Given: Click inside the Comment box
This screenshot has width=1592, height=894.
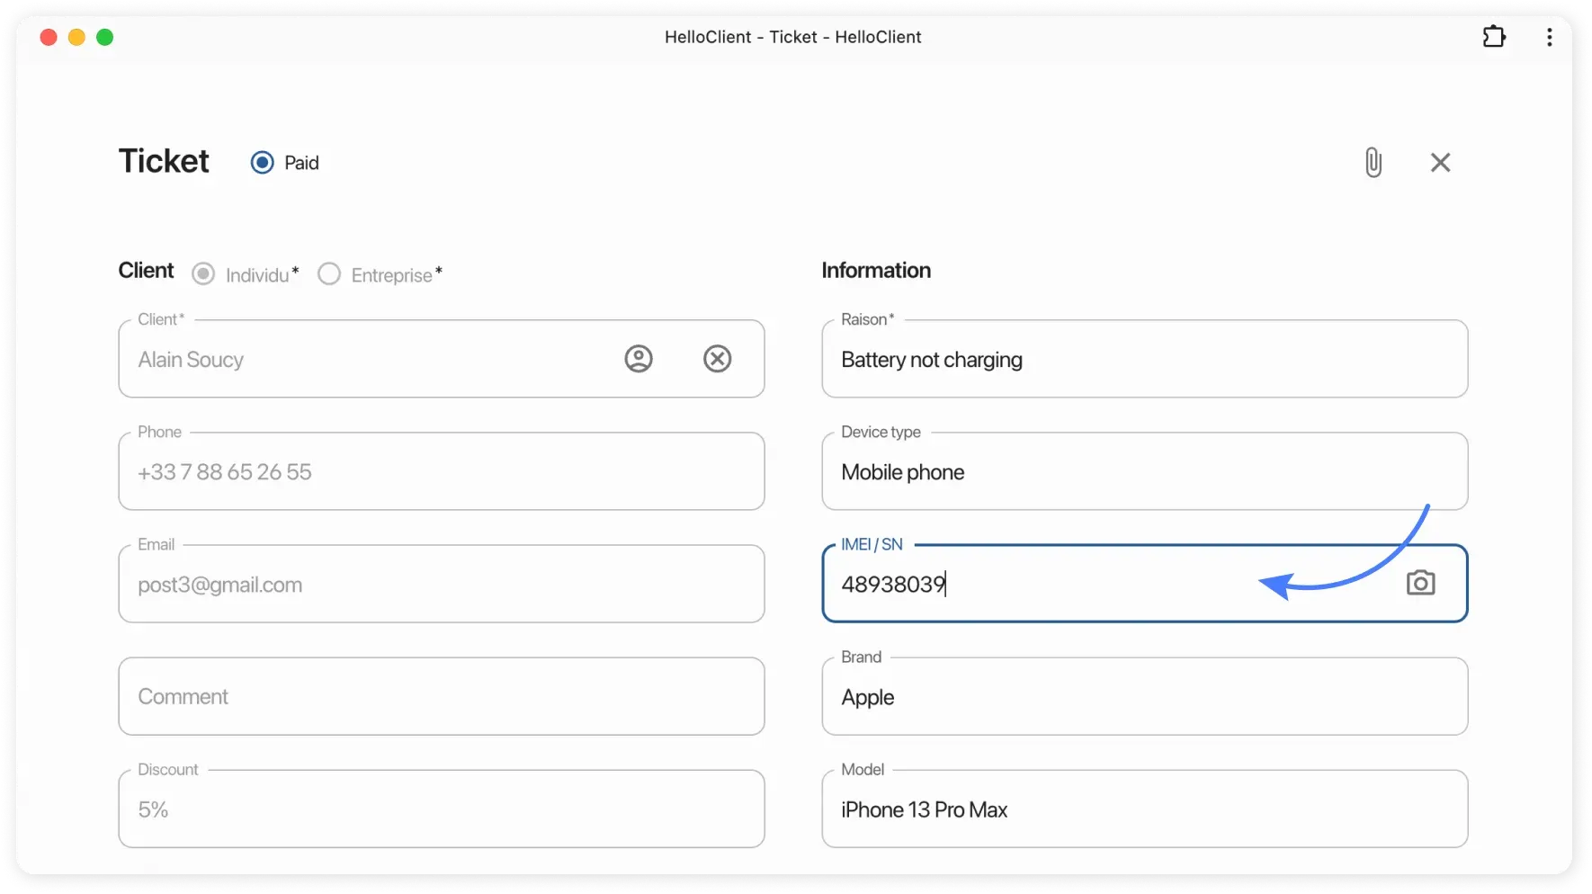Looking at the screenshot, I should coord(441,696).
